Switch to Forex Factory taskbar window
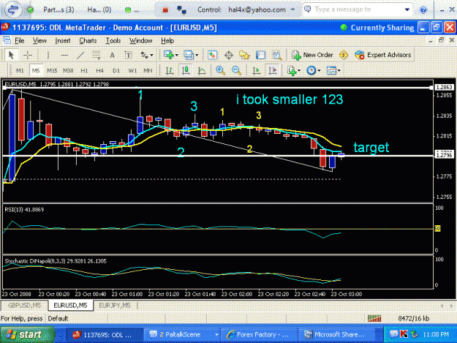The width and height of the screenshot is (457, 343). [259, 334]
